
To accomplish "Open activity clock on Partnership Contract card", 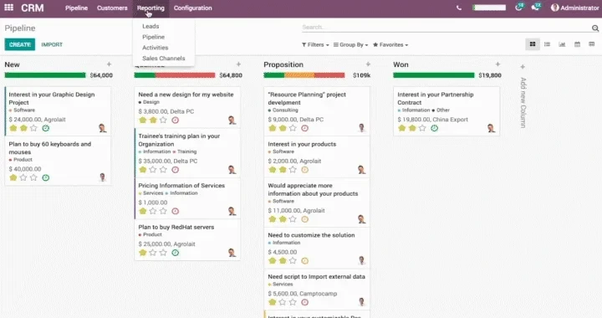I will 434,128.
